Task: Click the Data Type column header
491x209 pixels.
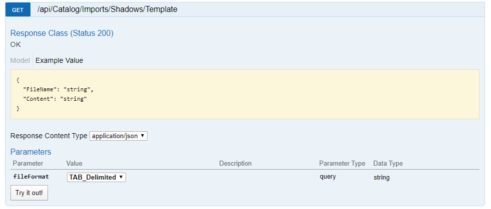Action: [x=388, y=164]
